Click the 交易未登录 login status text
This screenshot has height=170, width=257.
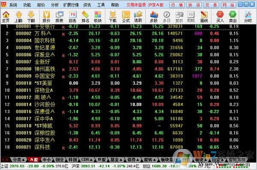tap(136, 5)
